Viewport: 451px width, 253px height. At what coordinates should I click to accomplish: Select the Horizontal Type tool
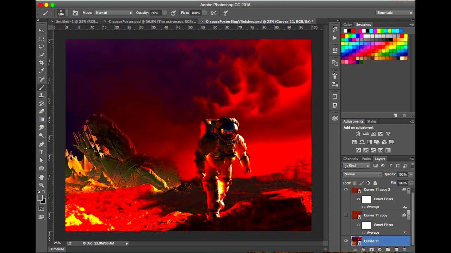[x=42, y=152]
